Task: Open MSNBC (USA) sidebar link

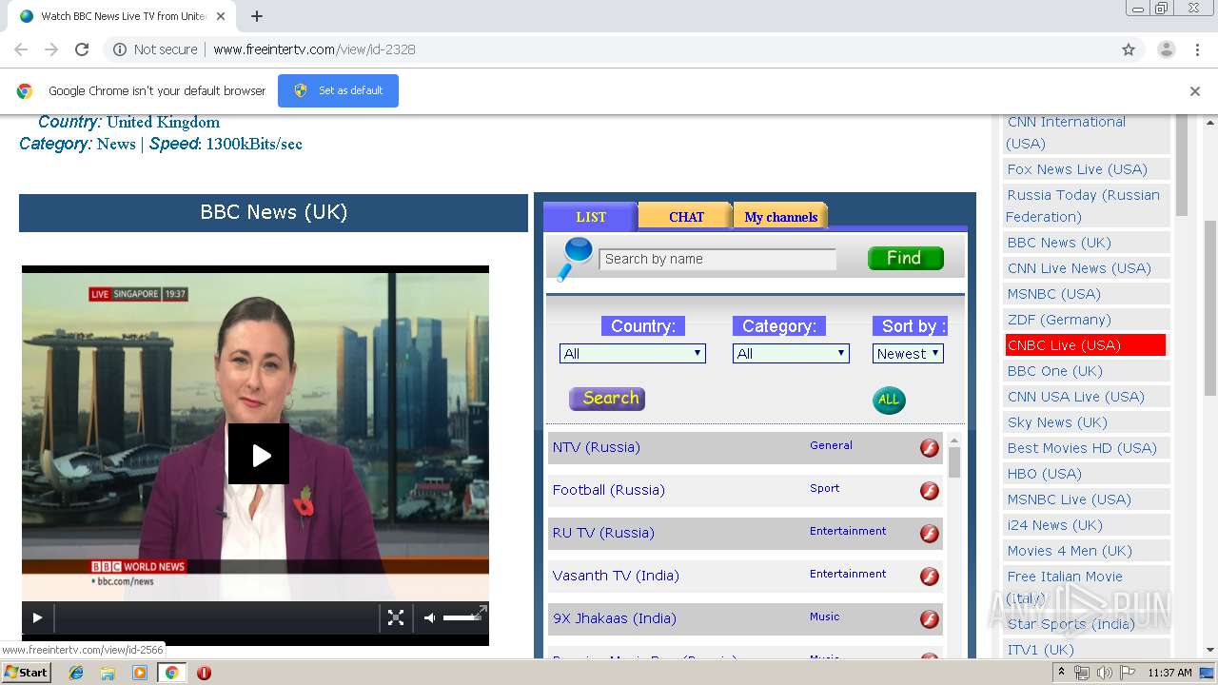Action: (x=1053, y=294)
